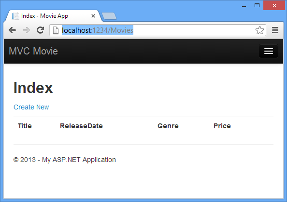
Task: Click the Genre column header
Action: [168, 126]
